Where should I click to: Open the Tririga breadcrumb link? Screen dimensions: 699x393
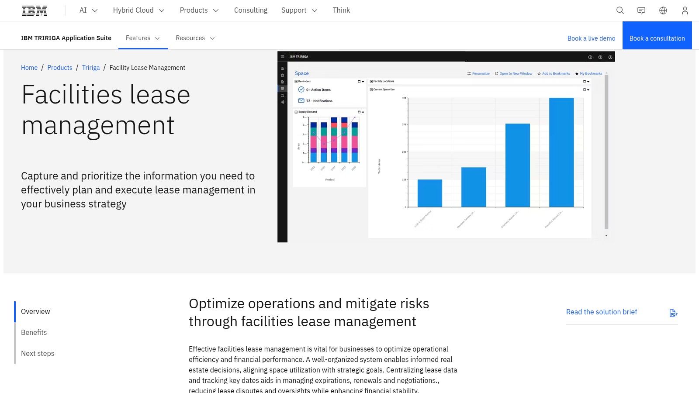coord(91,68)
